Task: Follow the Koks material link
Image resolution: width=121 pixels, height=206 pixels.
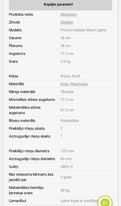Action: (x=64, y=84)
